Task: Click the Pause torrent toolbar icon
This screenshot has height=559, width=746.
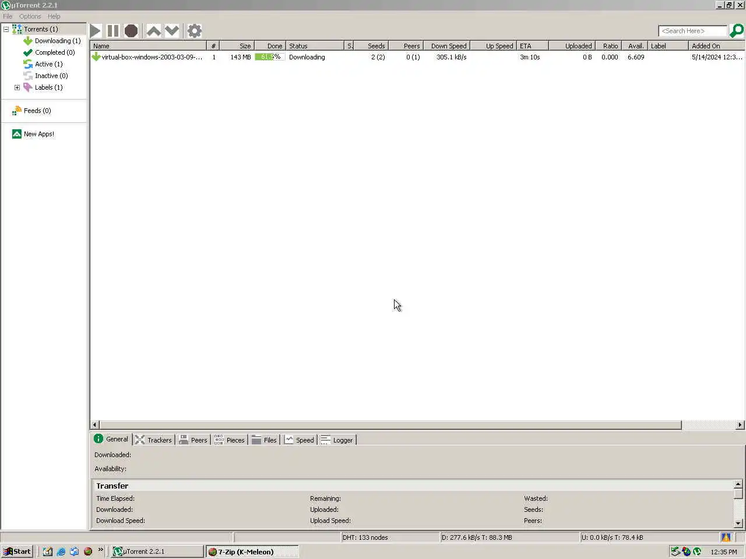Action: [113, 31]
